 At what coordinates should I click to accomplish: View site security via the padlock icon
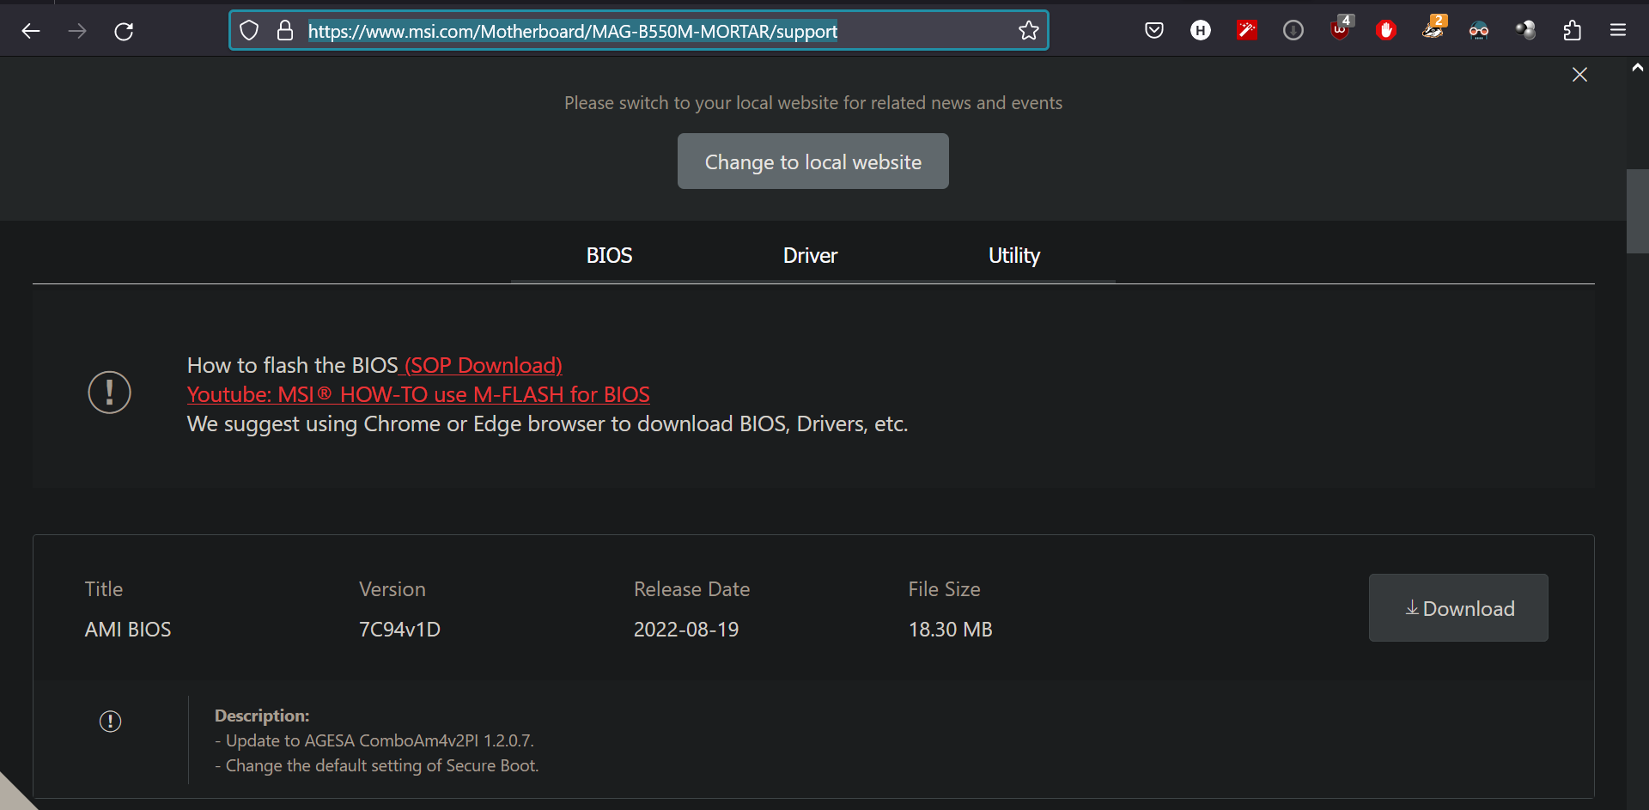pyautogui.click(x=285, y=31)
